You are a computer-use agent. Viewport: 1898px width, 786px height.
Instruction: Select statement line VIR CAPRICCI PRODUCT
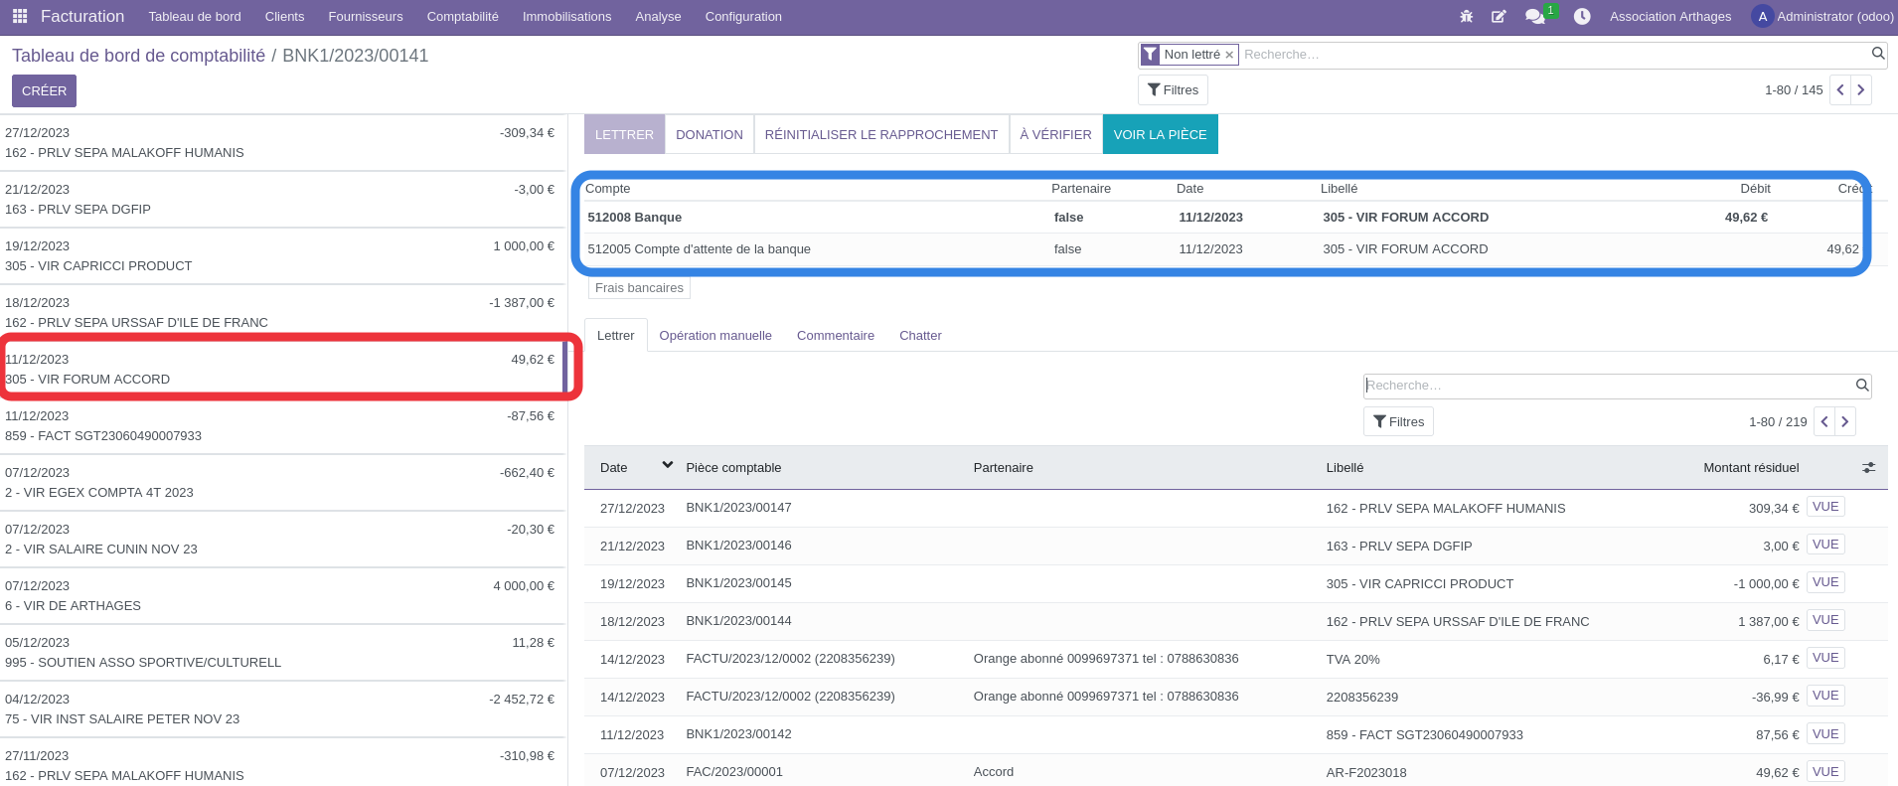coord(283,256)
